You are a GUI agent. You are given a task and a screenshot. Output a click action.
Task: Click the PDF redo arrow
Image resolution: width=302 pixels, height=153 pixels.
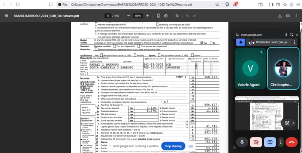pyautogui.click(x=194, y=16)
